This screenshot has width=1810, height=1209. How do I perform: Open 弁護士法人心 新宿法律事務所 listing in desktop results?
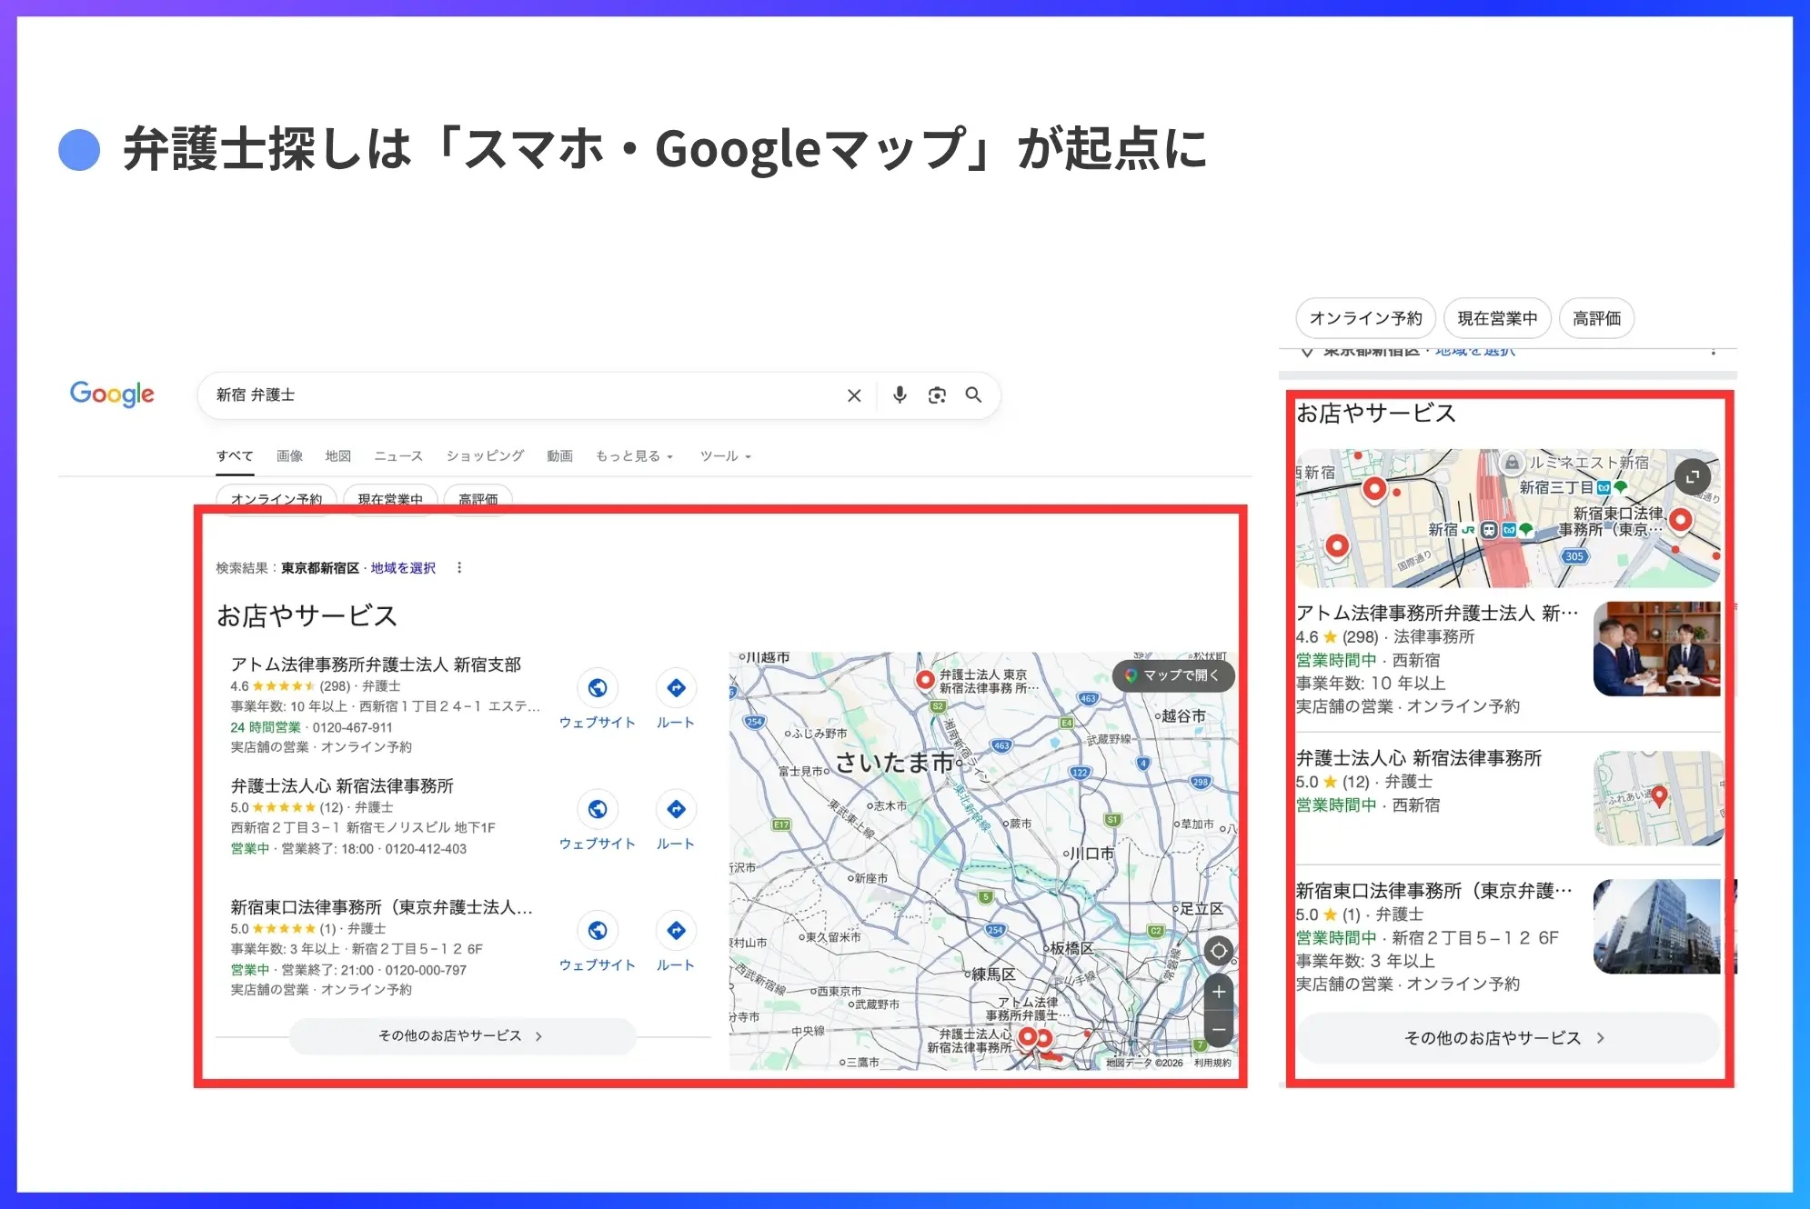pos(342,785)
